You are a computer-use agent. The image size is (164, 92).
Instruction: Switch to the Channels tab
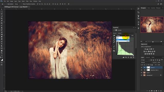click(x=148, y=57)
